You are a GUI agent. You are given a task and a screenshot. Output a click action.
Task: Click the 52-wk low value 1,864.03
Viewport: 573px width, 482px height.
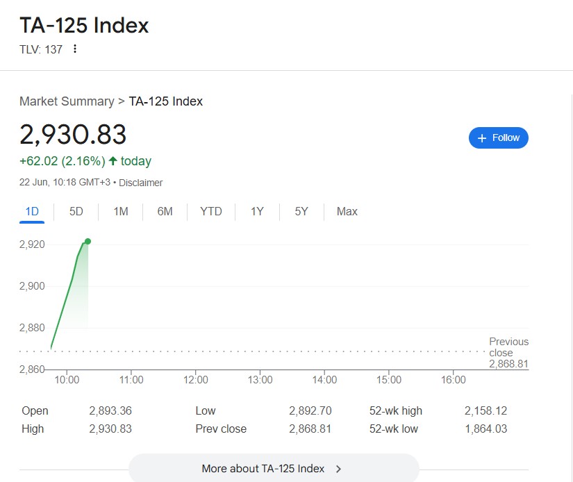coord(485,429)
